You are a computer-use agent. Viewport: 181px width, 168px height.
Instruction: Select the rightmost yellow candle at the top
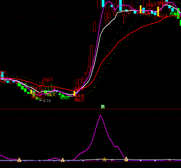point(158,11)
